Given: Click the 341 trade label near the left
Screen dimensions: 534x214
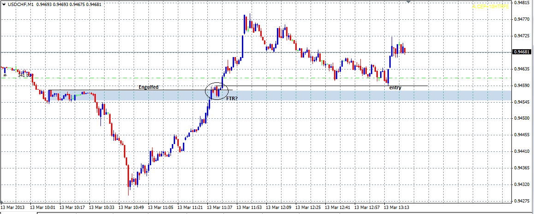Looking at the screenshot, I should point(23,75).
